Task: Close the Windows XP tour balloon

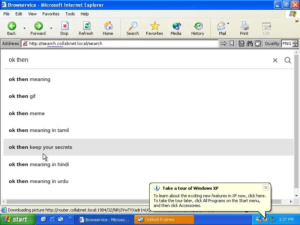Action: coord(266,187)
